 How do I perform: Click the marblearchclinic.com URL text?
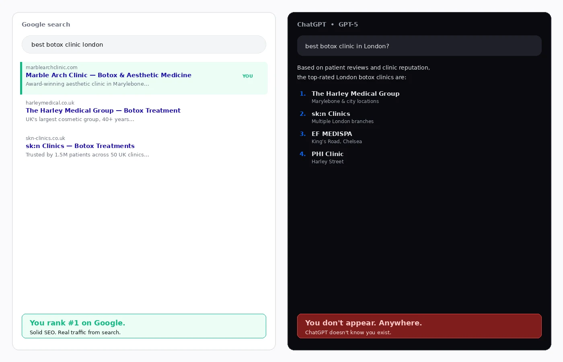point(51,68)
